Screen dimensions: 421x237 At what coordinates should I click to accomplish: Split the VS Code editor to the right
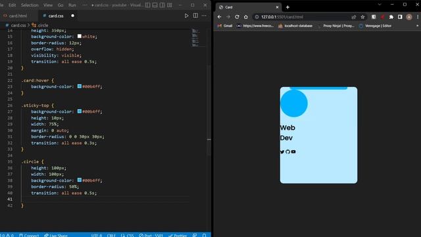click(195, 16)
